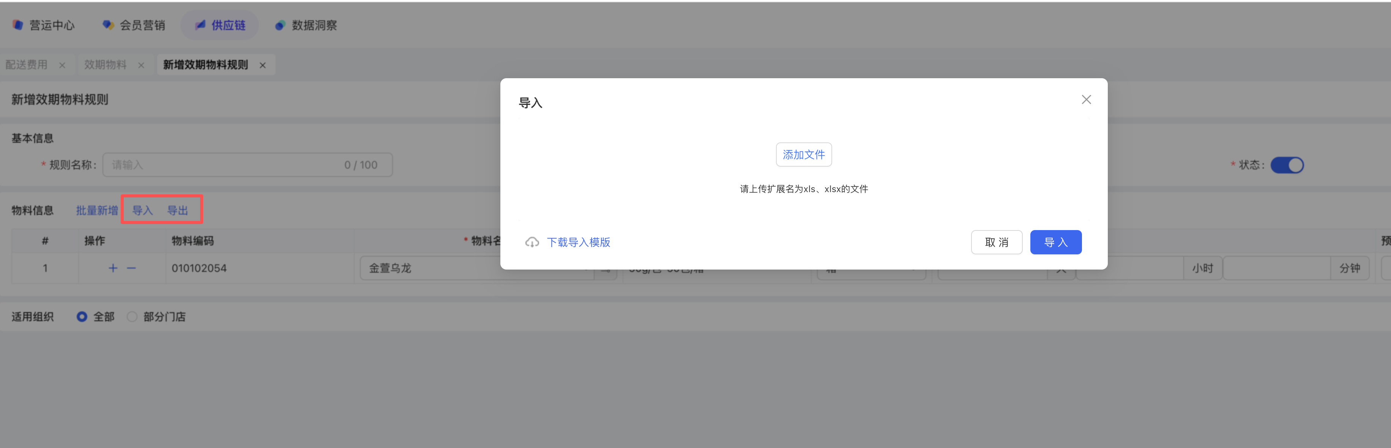Close the 效期物料 tab
1391x448 pixels.
click(x=141, y=65)
